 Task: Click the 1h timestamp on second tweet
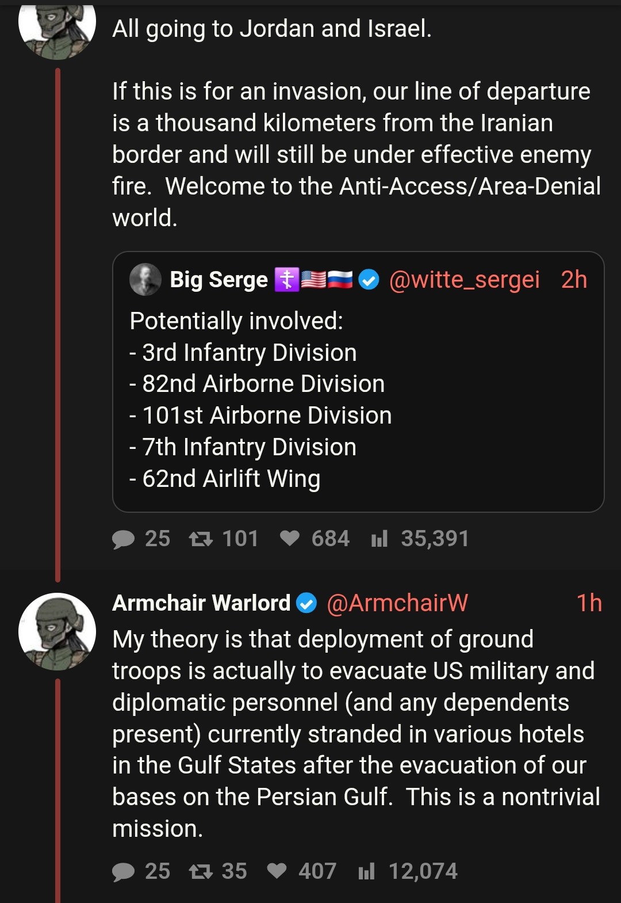589,603
